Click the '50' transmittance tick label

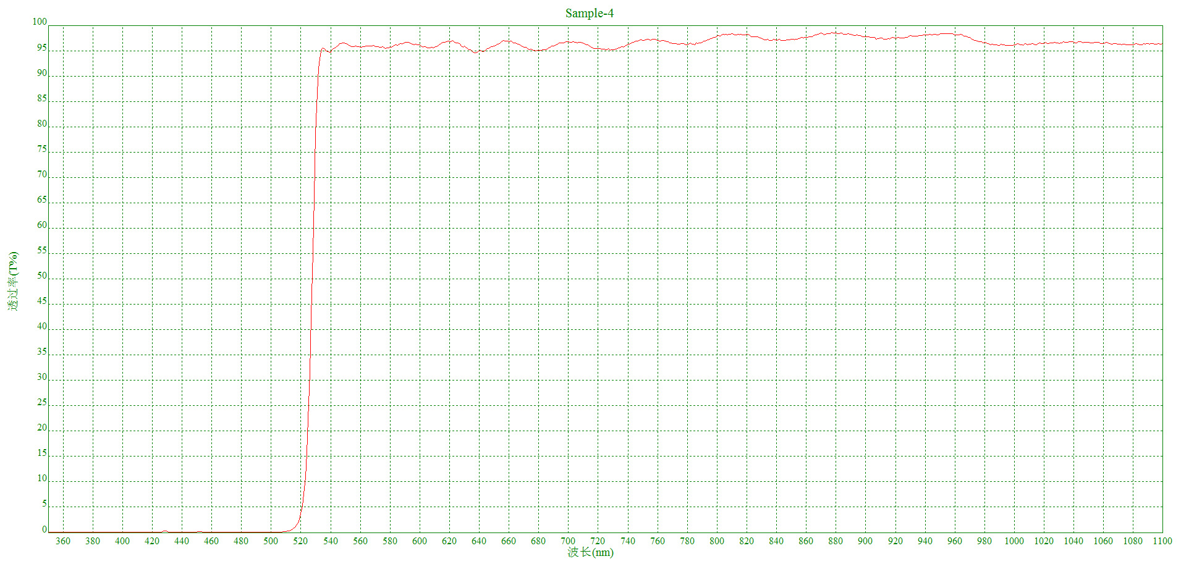[x=42, y=276]
